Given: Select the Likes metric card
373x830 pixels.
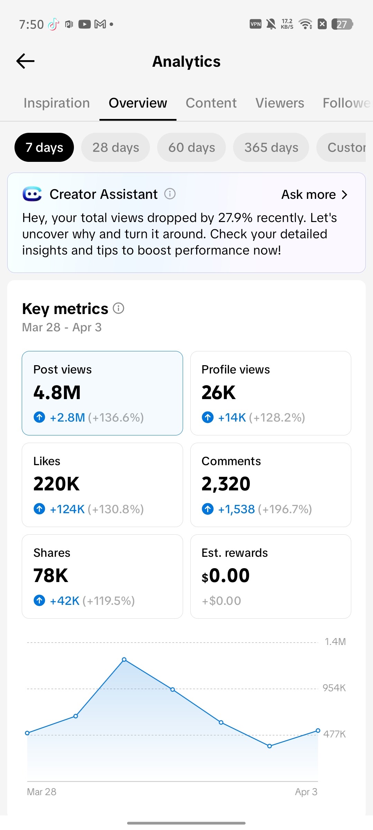Looking at the screenshot, I should click(x=102, y=485).
